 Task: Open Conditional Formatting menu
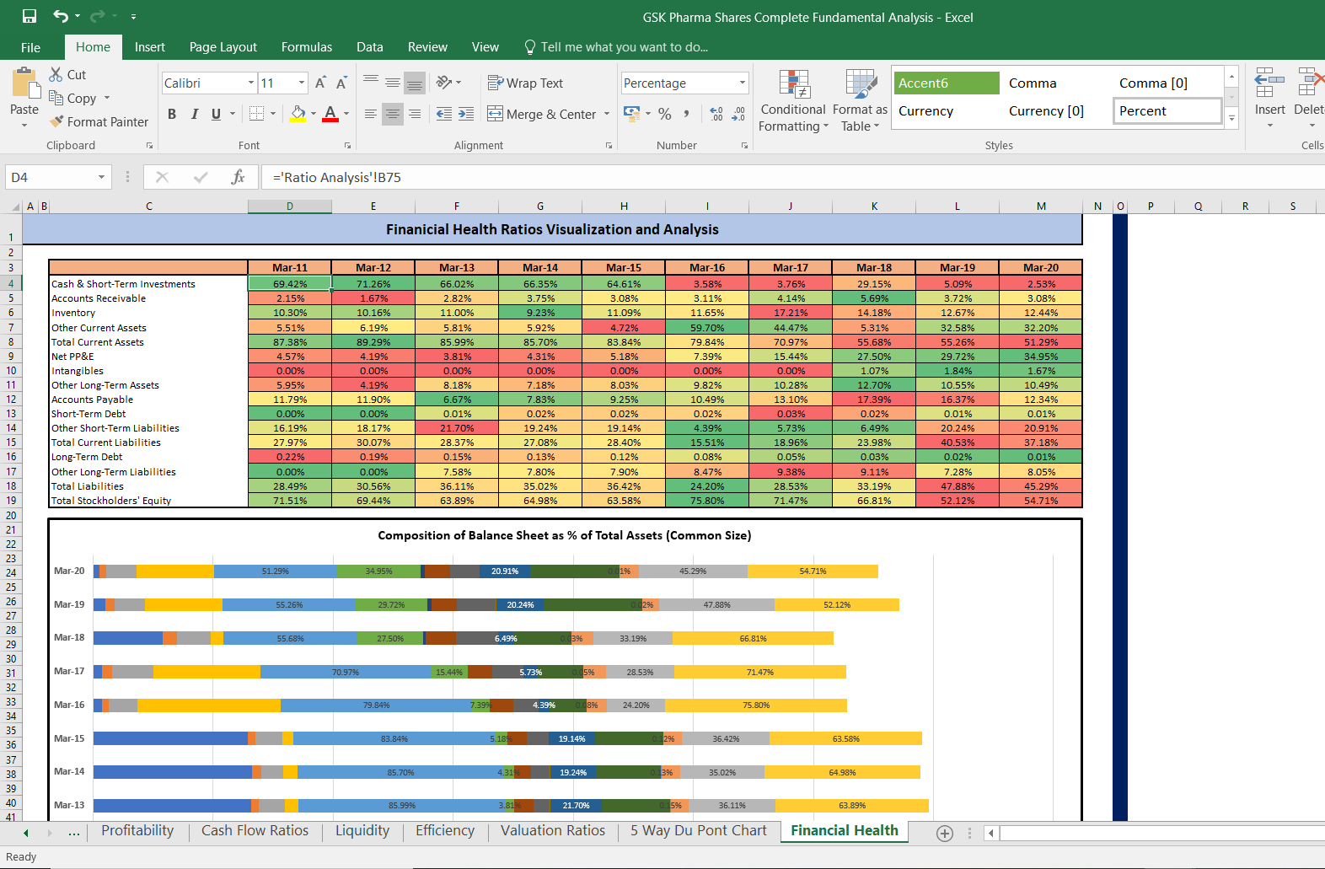pos(793,100)
